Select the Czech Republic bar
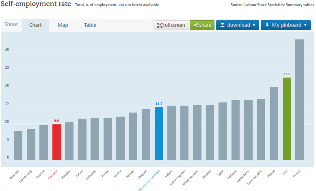This screenshot has width=316, height=191. click(x=261, y=129)
